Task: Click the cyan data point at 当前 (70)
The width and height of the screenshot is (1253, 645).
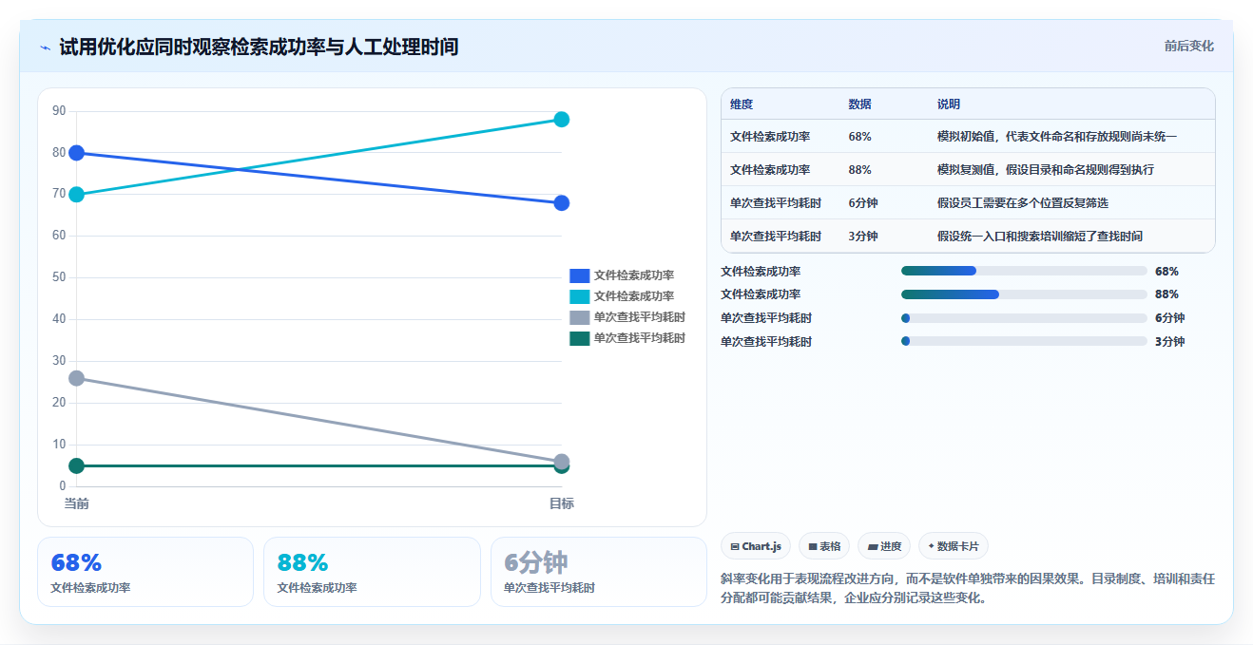Action: click(77, 195)
